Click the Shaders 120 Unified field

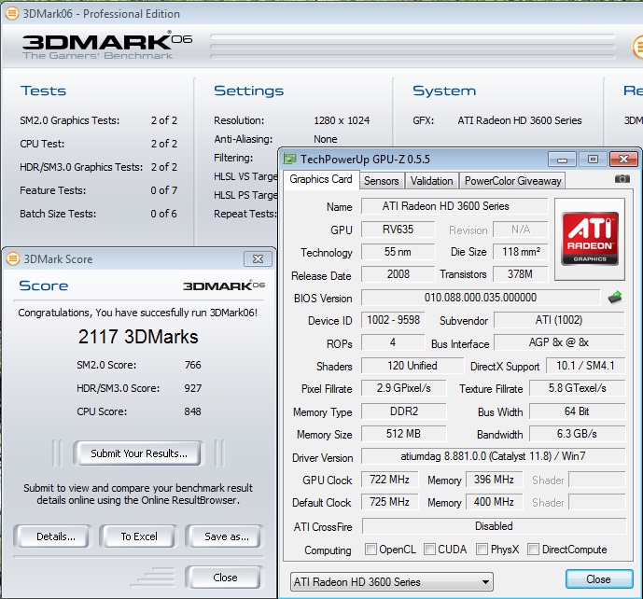pos(412,366)
